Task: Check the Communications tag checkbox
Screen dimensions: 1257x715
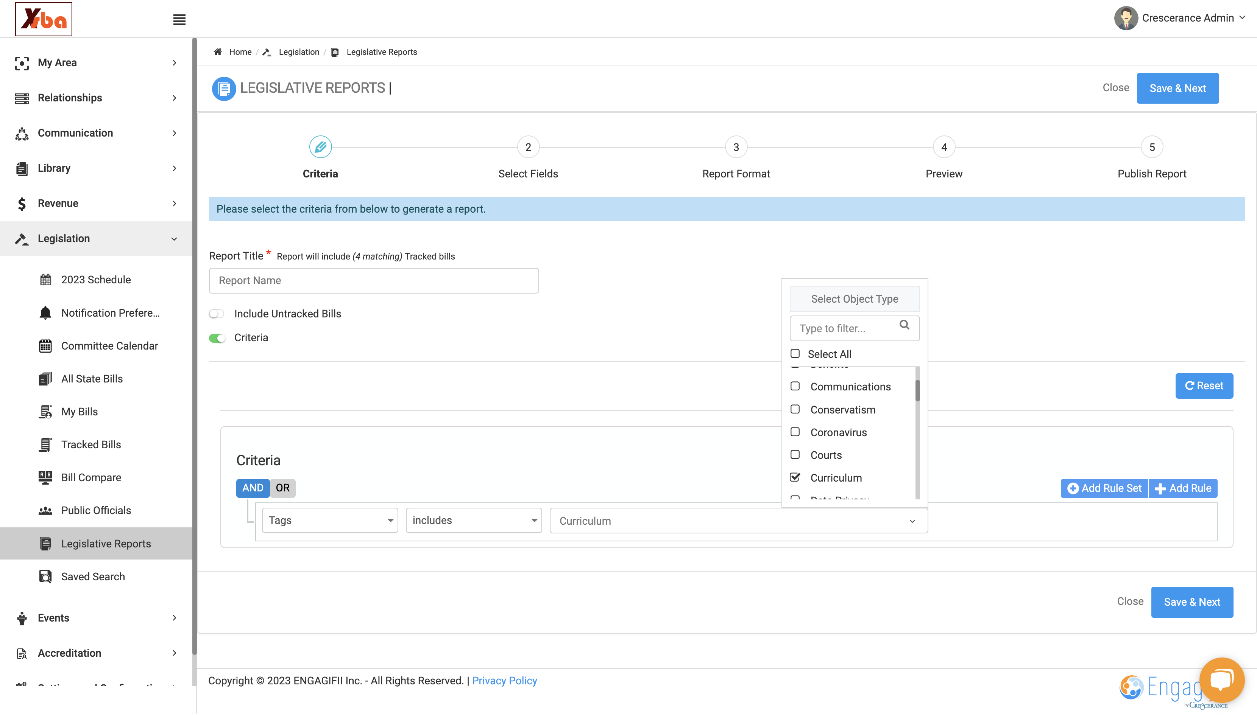Action: tap(795, 387)
